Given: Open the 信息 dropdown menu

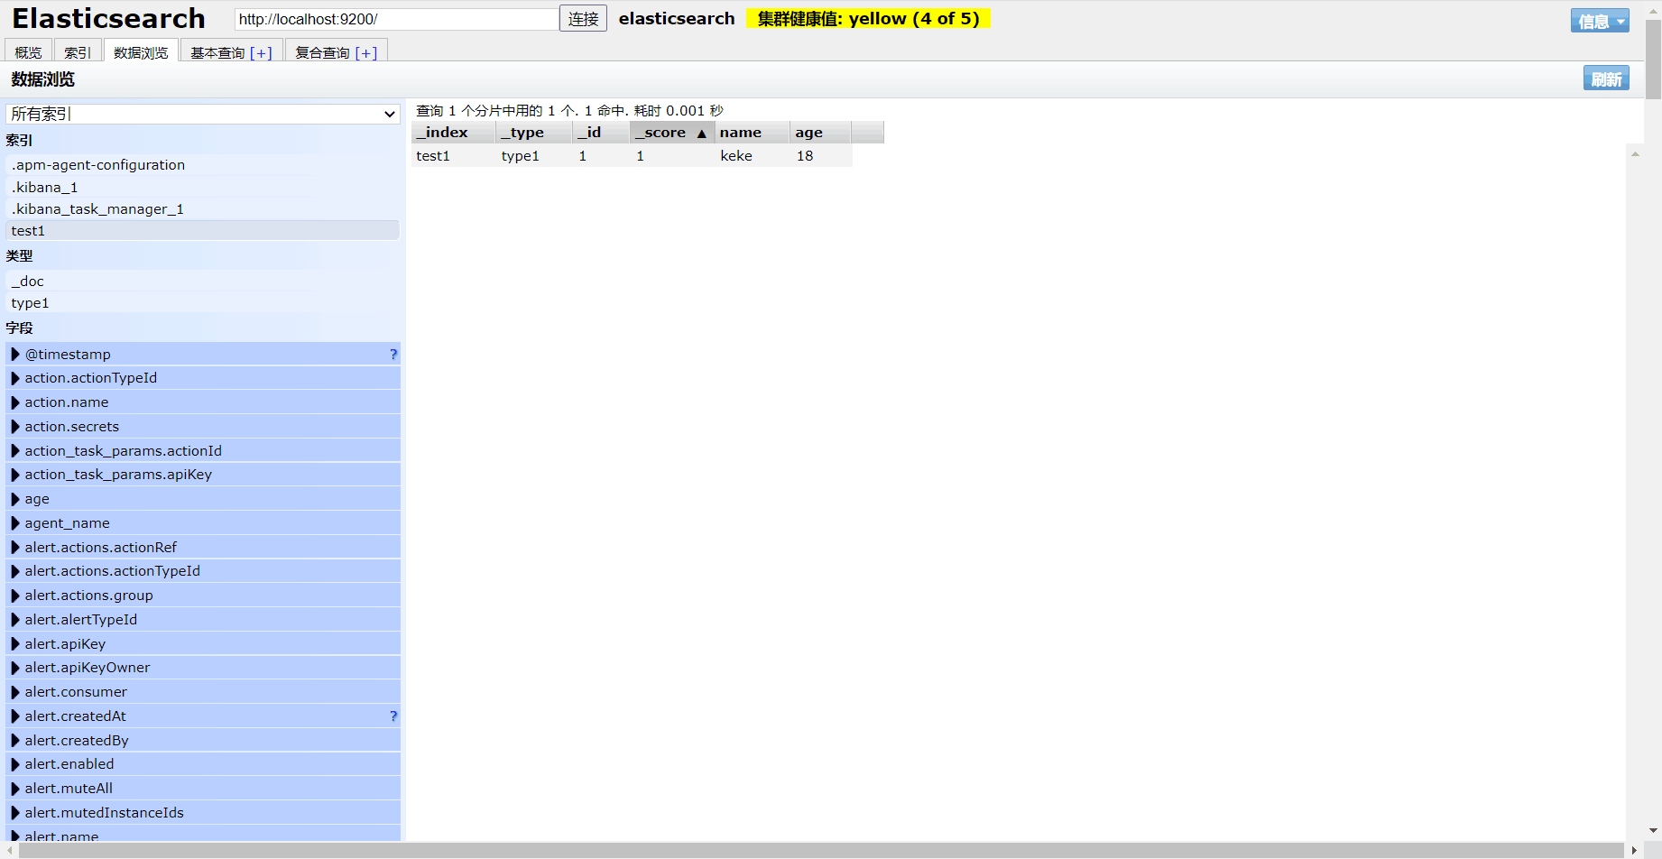Looking at the screenshot, I should (1600, 21).
